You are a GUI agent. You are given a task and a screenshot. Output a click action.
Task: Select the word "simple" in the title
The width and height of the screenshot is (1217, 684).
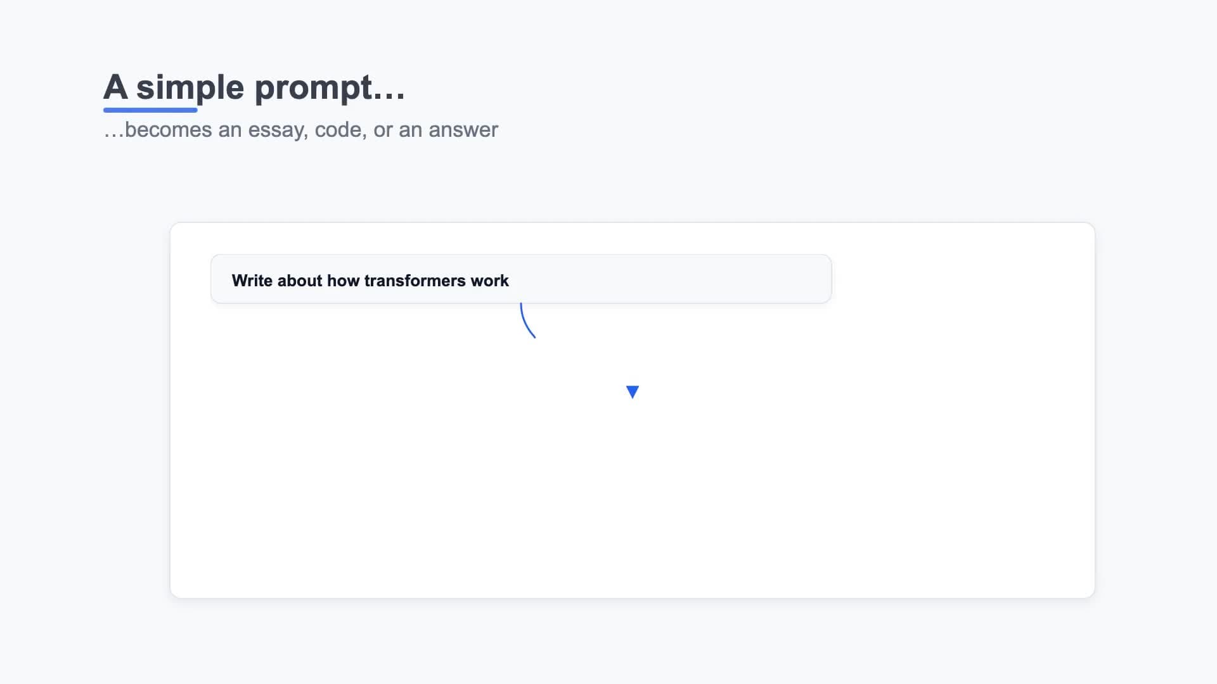[190, 87]
